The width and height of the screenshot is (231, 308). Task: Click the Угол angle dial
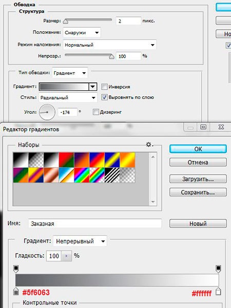tap(47, 112)
